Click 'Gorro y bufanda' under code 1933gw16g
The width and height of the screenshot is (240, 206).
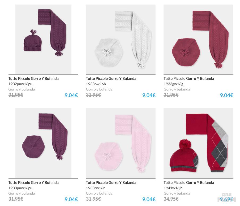click(x=177, y=89)
